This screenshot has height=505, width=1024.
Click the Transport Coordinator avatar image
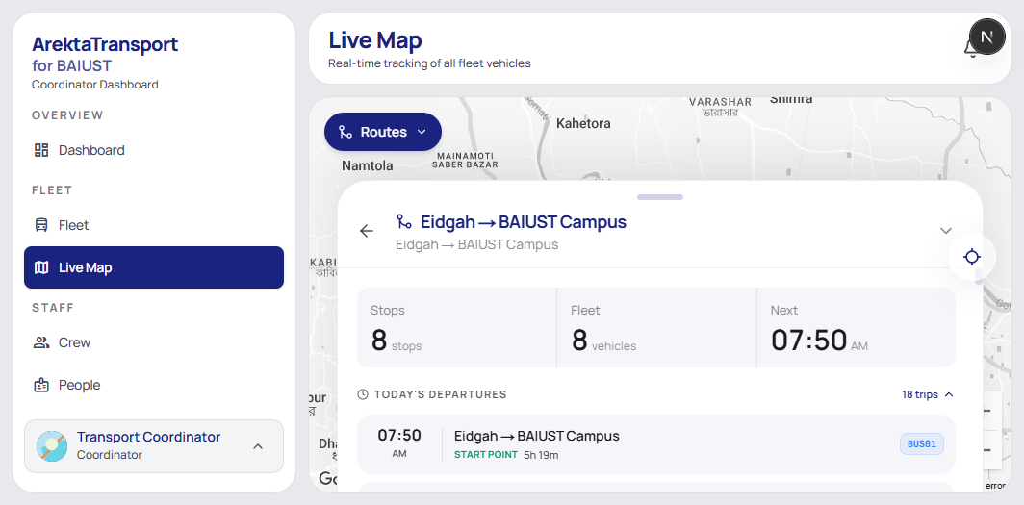pyautogui.click(x=52, y=446)
